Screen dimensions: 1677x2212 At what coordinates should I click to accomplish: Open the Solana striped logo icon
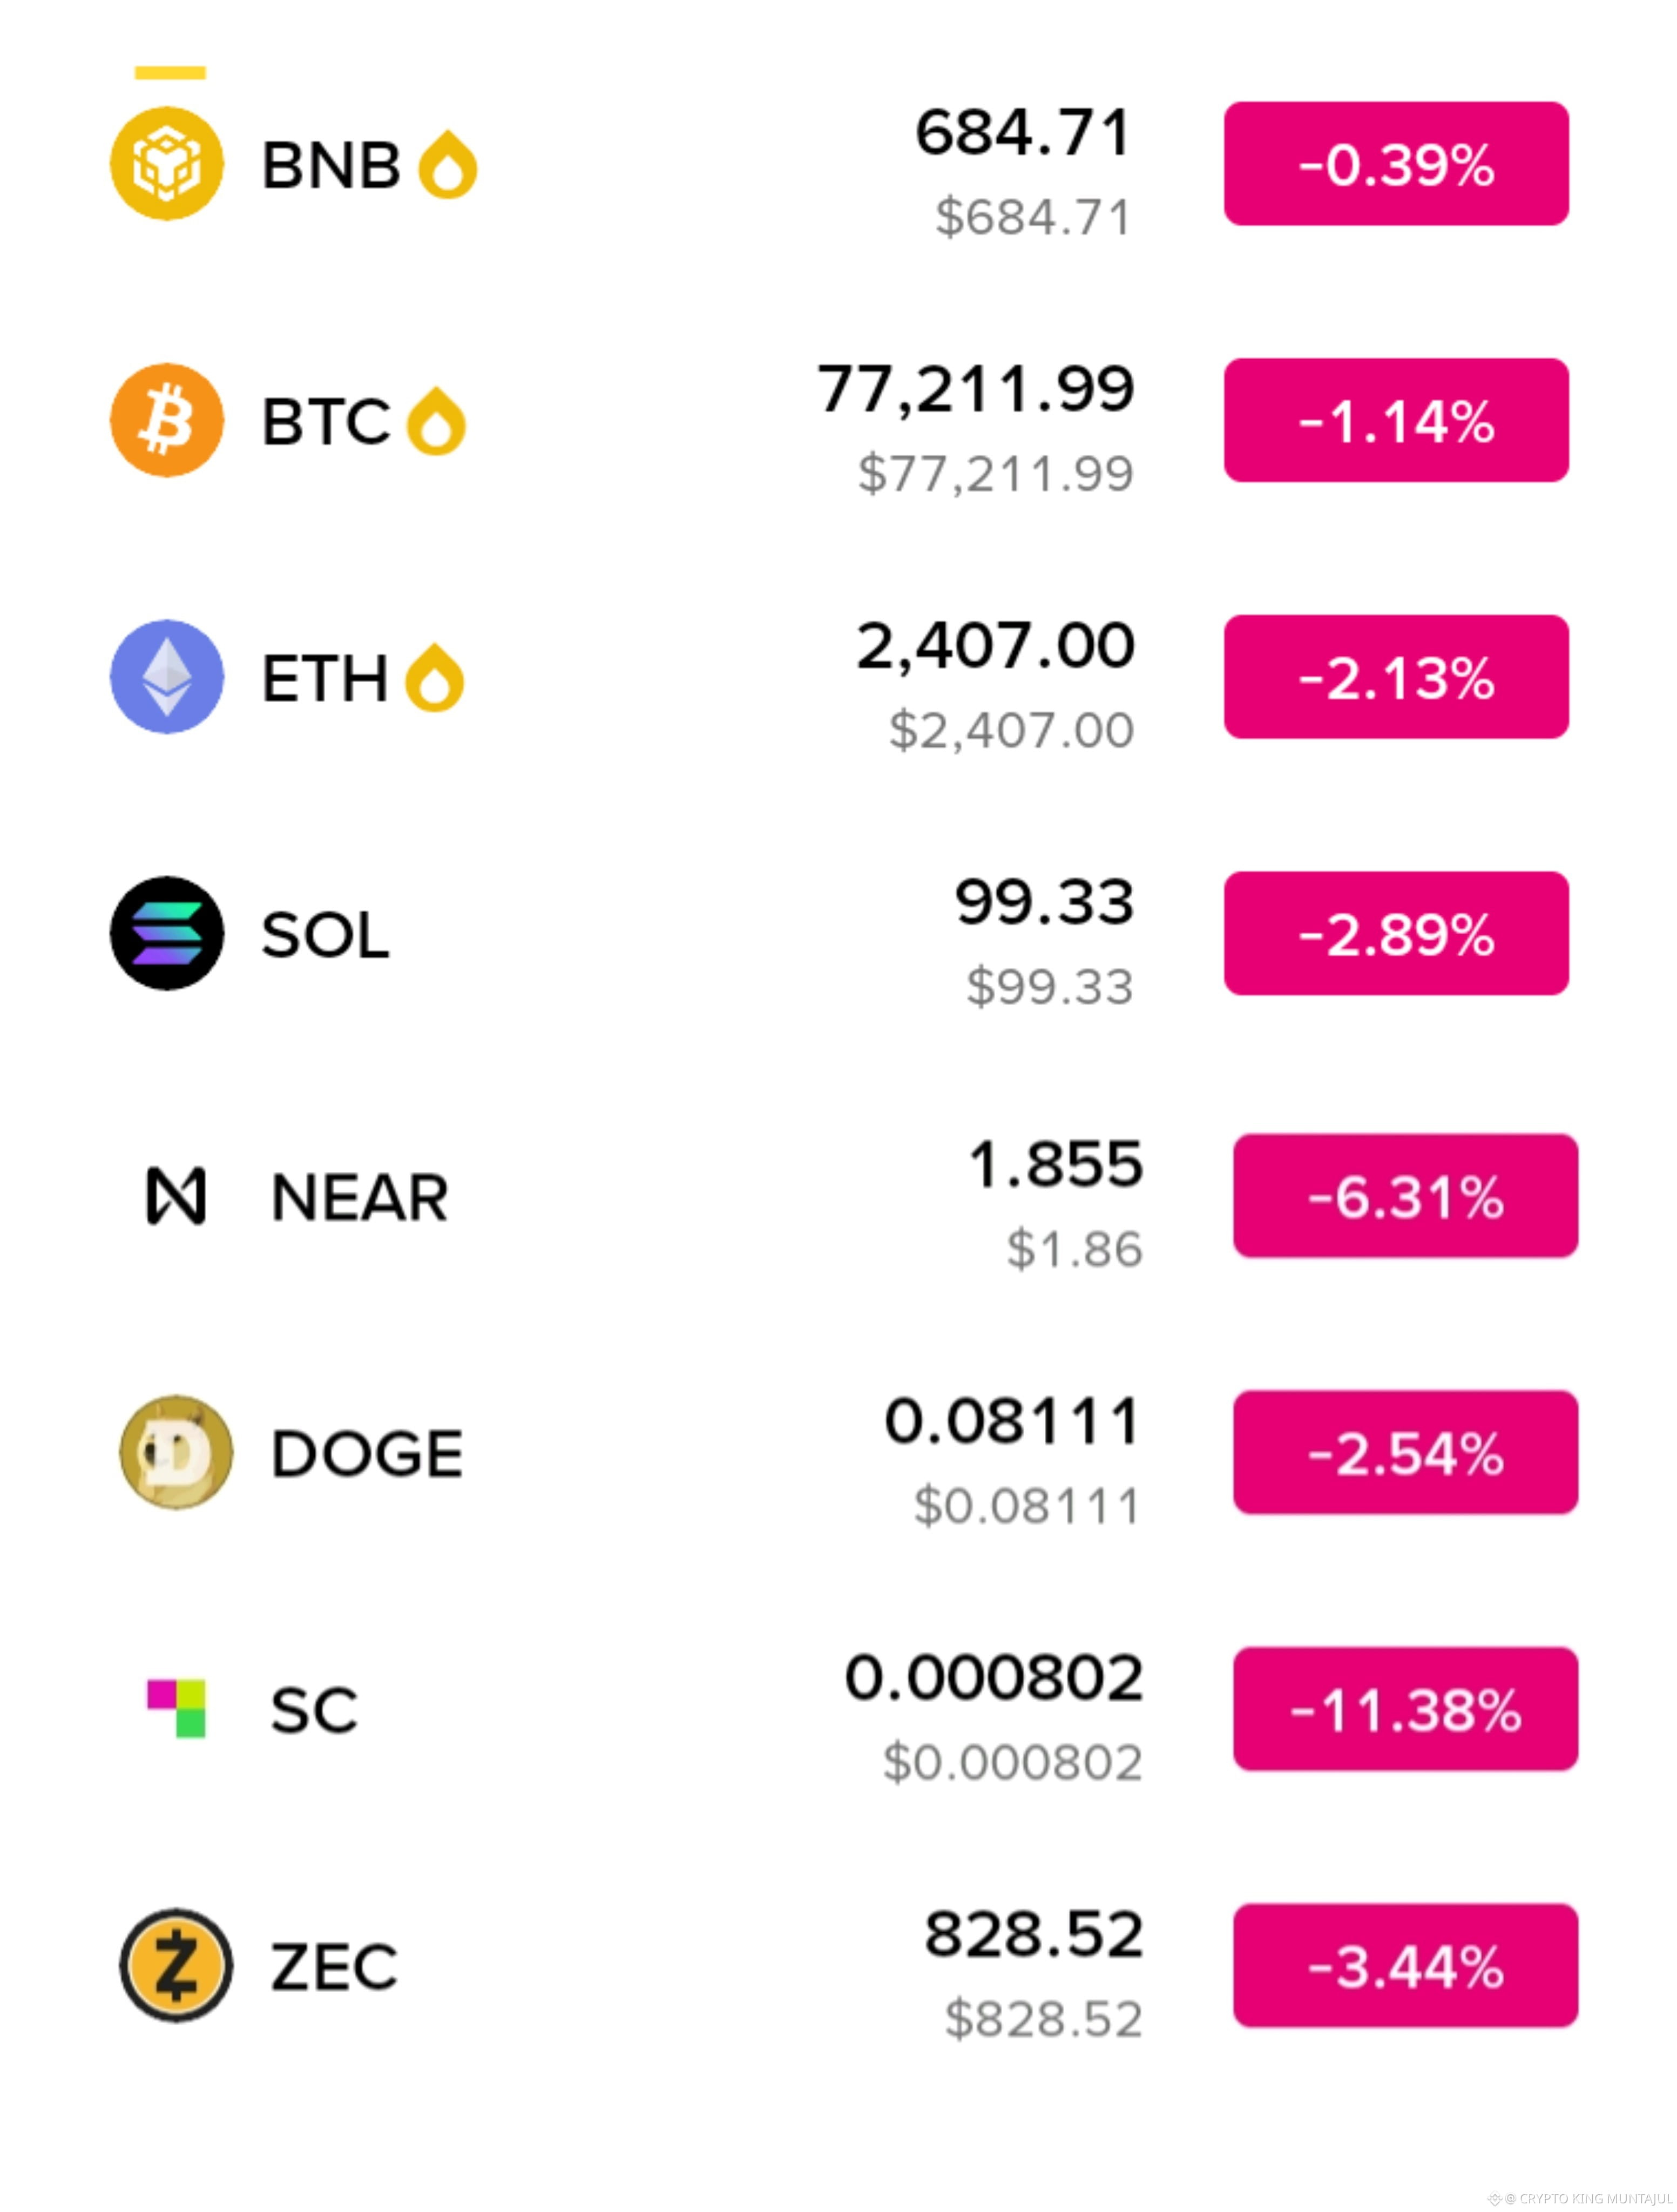[167, 933]
